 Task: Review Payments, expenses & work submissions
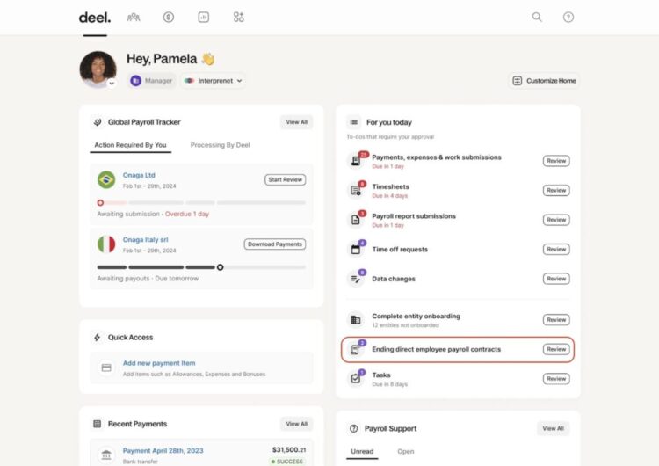point(556,161)
